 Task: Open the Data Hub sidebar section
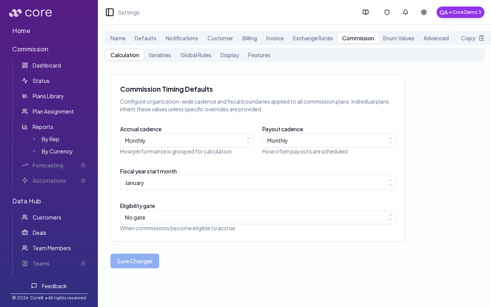click(26, 201)
